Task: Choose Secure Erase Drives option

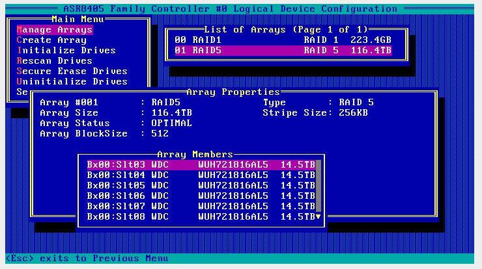Action: point(72,71)
